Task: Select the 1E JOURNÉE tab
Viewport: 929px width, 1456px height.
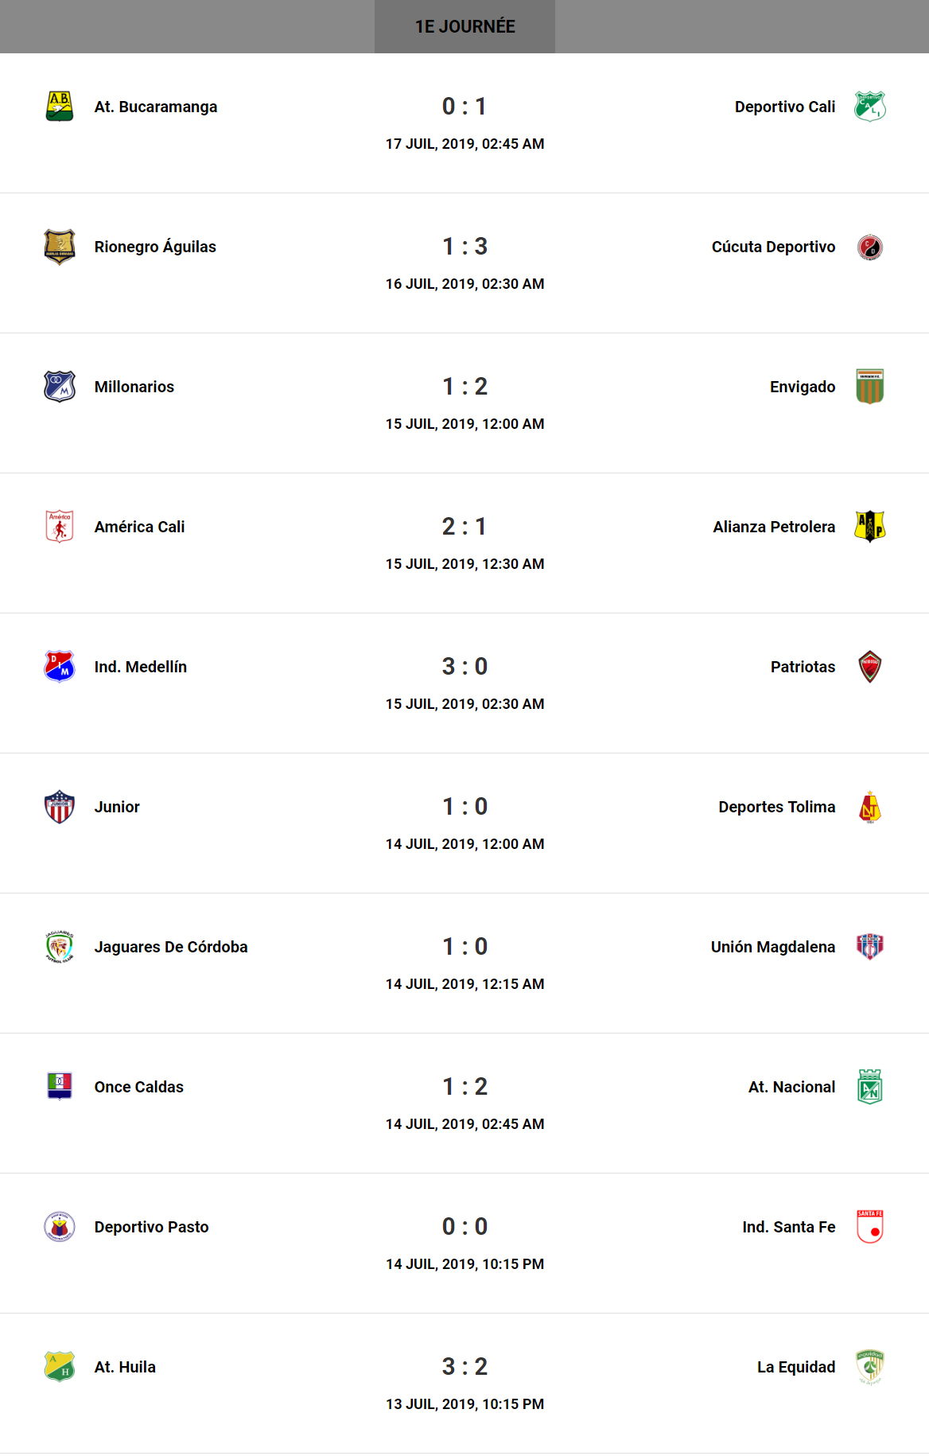Action: pyautogui.click(x=464, y=26)
